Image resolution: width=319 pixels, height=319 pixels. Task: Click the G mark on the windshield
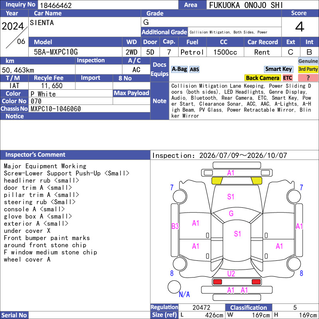[231, 213]
